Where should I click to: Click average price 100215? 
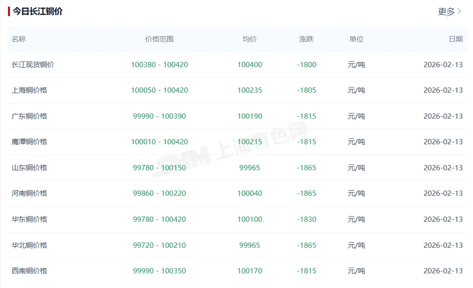250,142
